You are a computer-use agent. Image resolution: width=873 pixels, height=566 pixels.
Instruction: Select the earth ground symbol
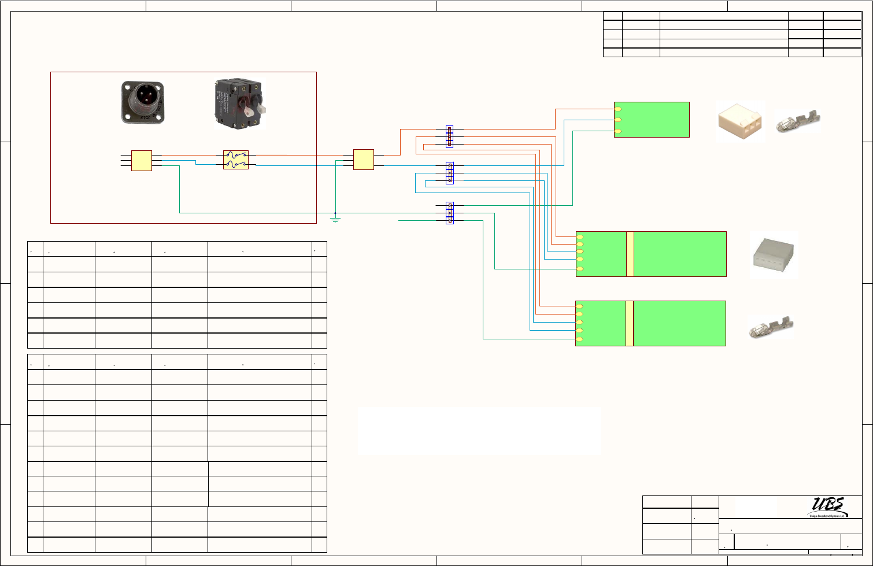[335, 220]
